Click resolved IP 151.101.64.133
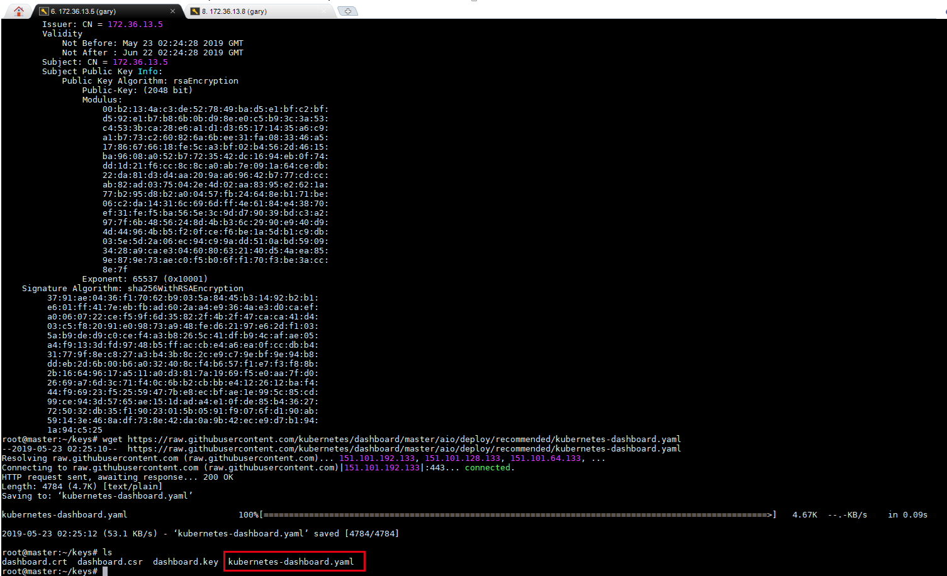Viewport: 947px width, 576px height. (546, 458)
